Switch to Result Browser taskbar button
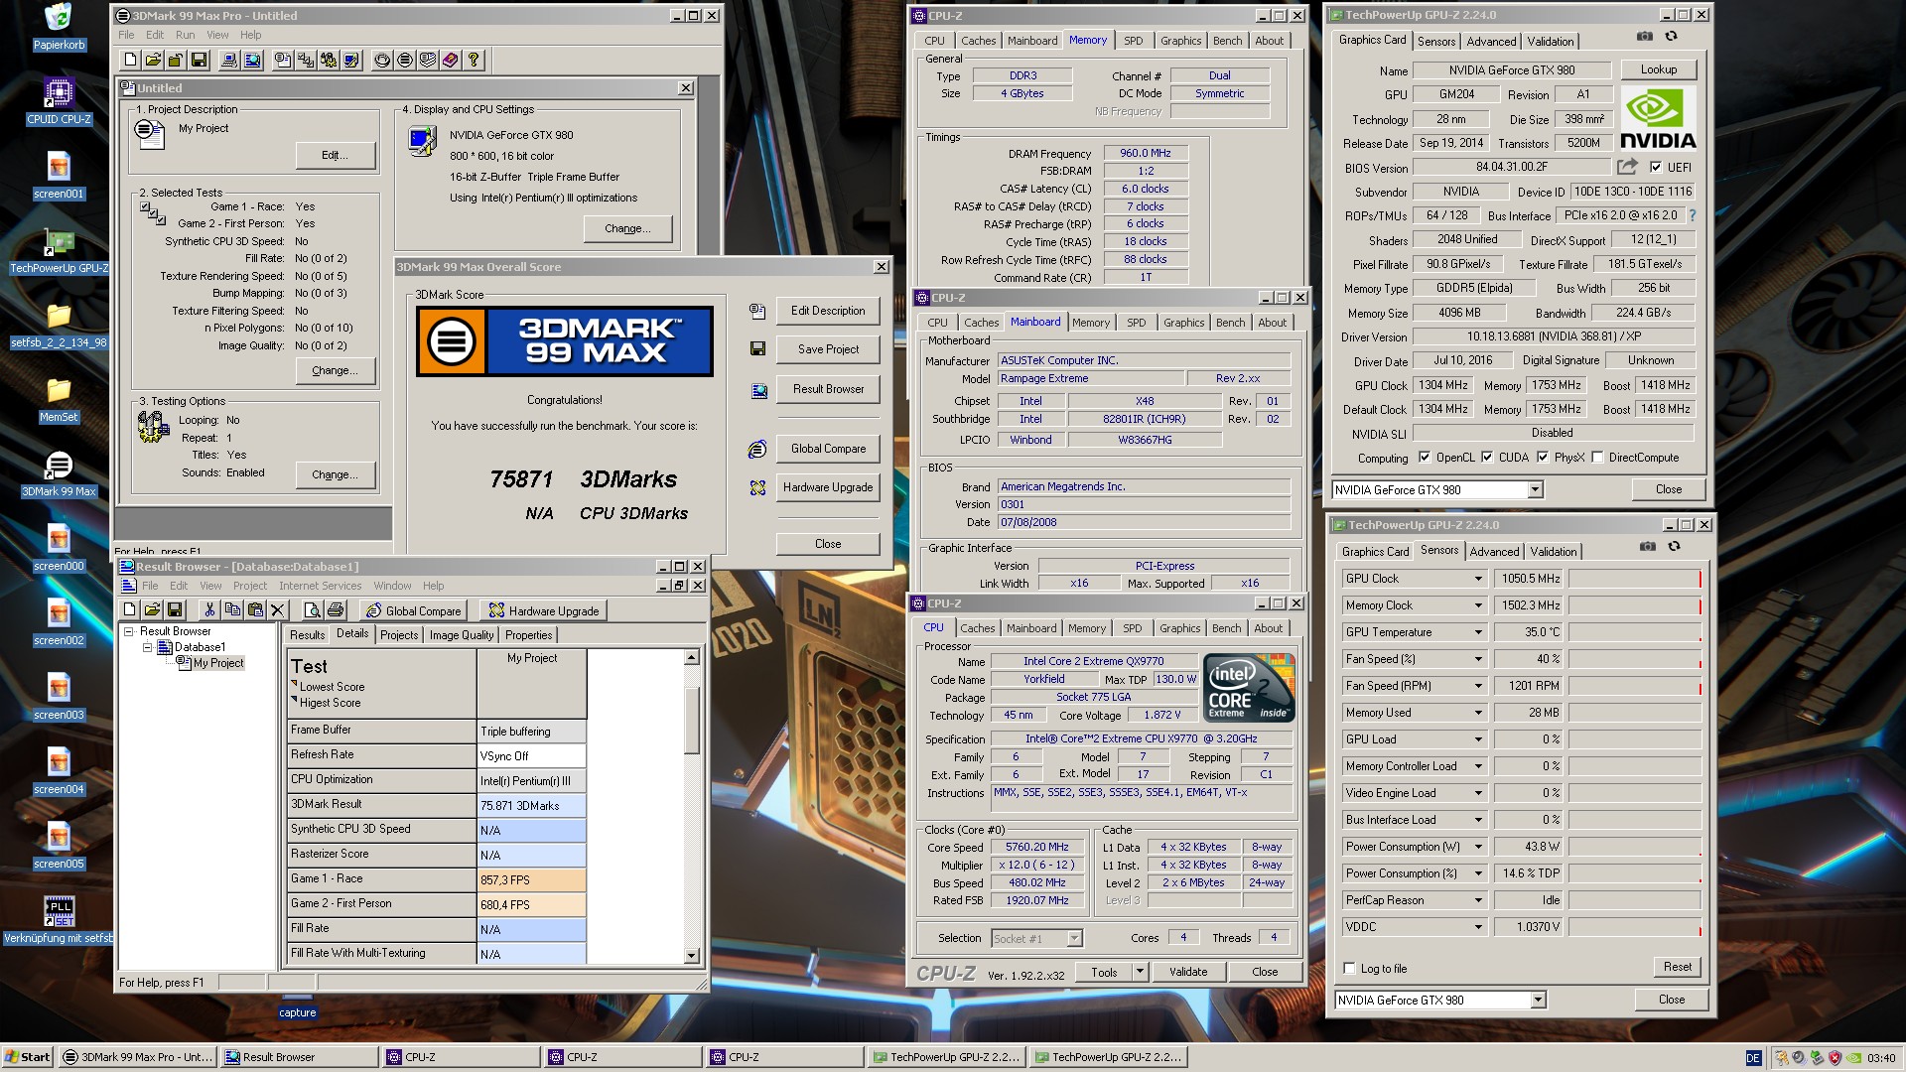 pyautogui.click(x=298, y=1057)
